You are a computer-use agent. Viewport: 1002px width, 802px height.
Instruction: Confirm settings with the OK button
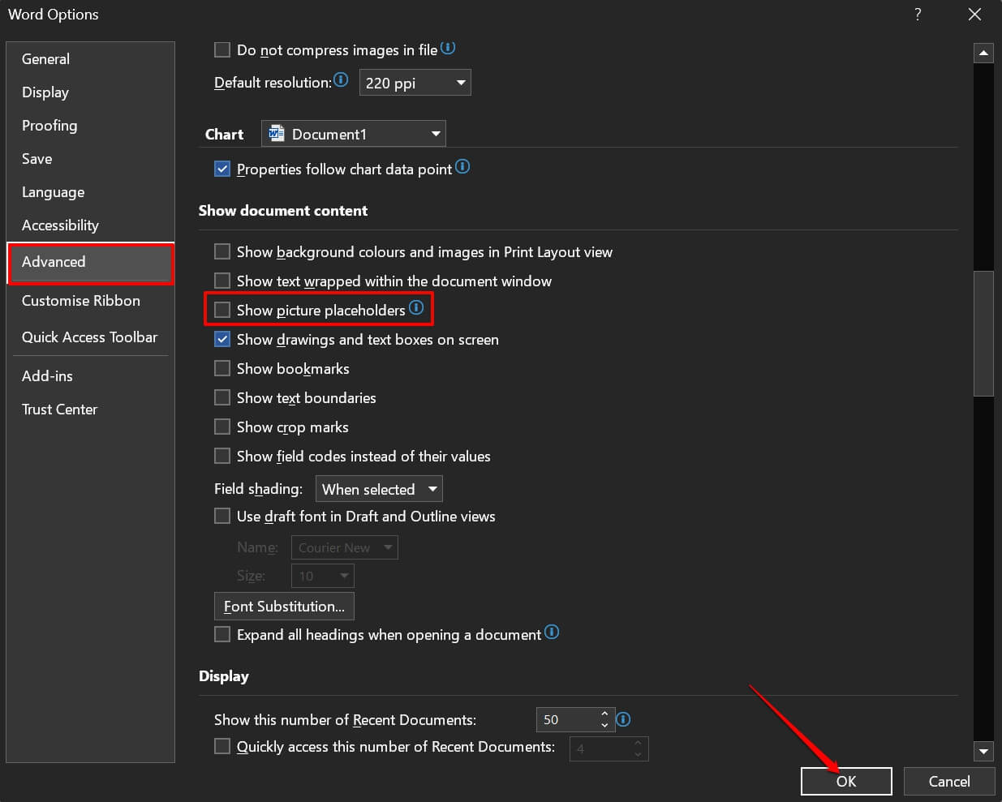(846, 781)
